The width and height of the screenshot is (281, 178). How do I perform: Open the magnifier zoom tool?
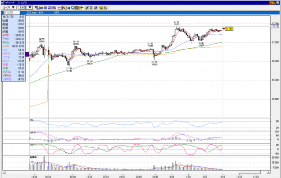[73, 8]
